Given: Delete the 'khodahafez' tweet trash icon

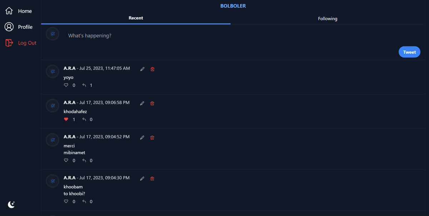Looking at the screenshot, I should point(152,103).
